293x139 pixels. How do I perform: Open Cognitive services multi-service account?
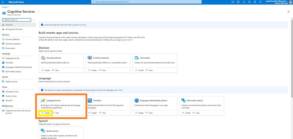click(18, 112)
